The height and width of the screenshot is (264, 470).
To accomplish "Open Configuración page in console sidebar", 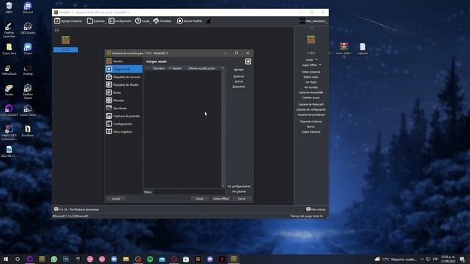I will pos(124,124).
